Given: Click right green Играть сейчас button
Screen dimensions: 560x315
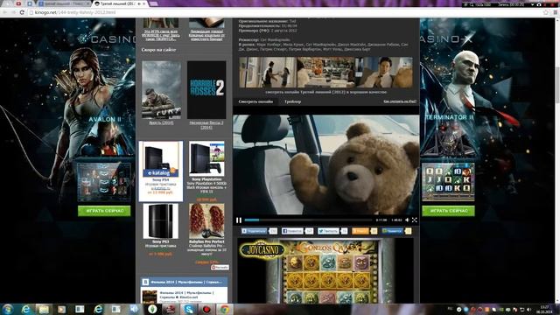Looking at the screenshot, I should (x=449, y=211).
